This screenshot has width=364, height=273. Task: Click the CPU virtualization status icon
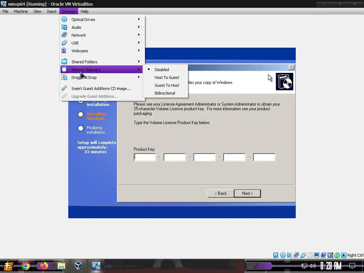[330, 255]
